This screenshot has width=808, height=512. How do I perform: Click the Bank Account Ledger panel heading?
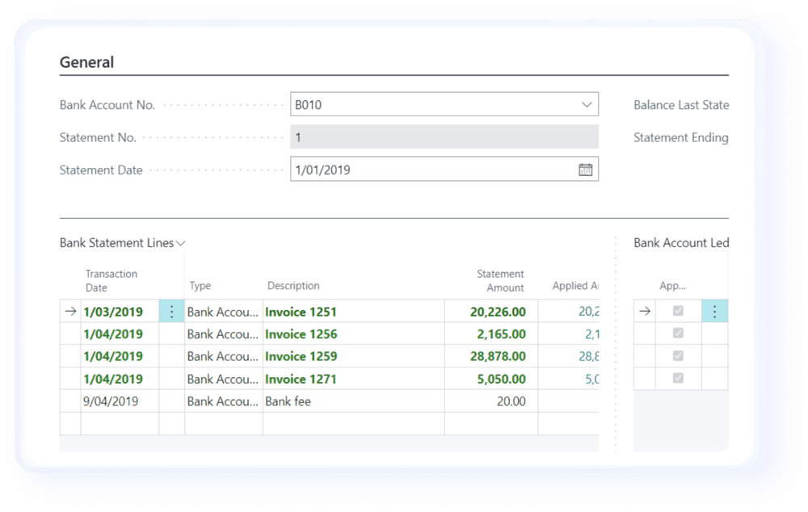pyautogui.click(x=683, y=243)
